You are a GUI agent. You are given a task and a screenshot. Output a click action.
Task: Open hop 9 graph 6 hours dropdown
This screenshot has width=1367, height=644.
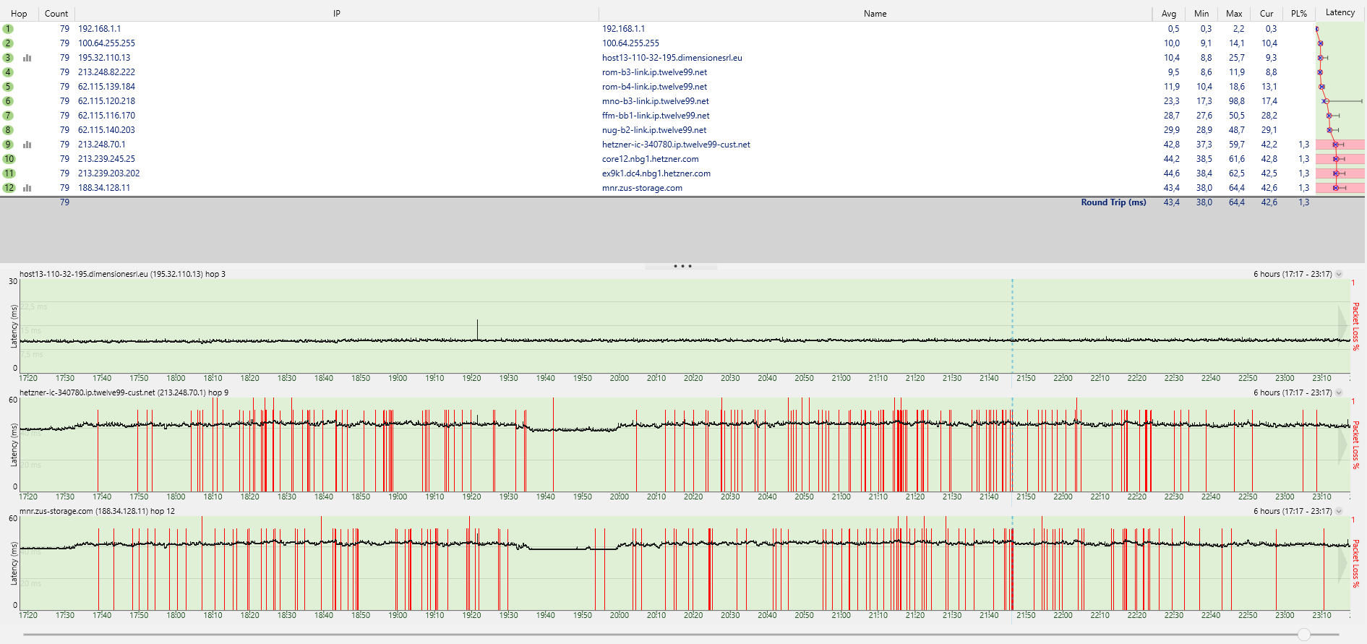pyautogui.click(x=1339, y=392)
